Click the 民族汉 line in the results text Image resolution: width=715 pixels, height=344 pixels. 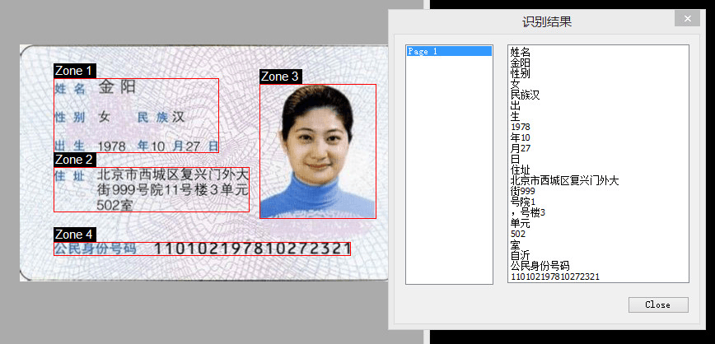[x=525, y=95]
